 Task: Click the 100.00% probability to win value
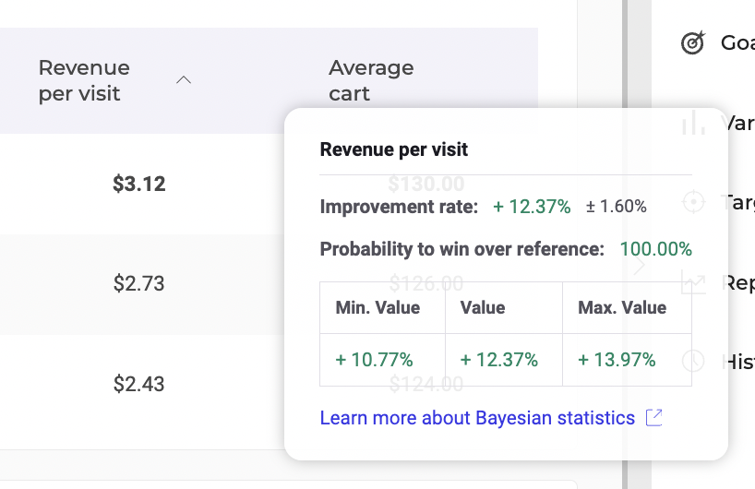pos(655,249)
